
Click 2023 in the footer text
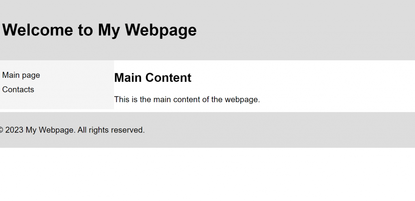click(x=14, y=130)
